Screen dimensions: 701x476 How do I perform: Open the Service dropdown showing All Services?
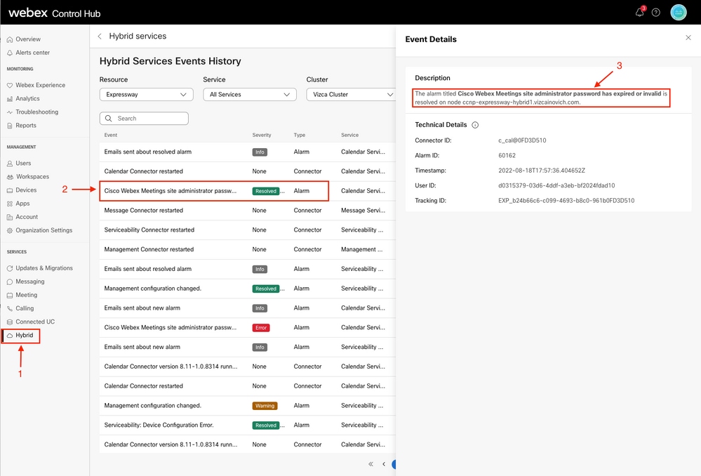pos(249,94)
